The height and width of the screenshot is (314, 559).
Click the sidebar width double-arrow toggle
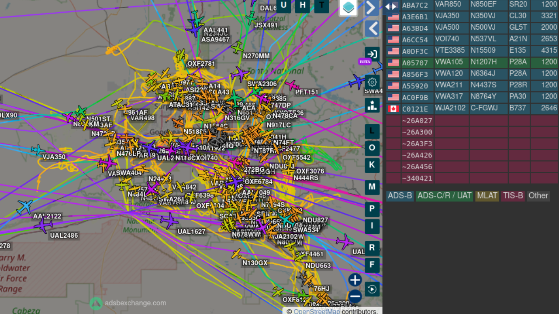[x=391, y=6]
